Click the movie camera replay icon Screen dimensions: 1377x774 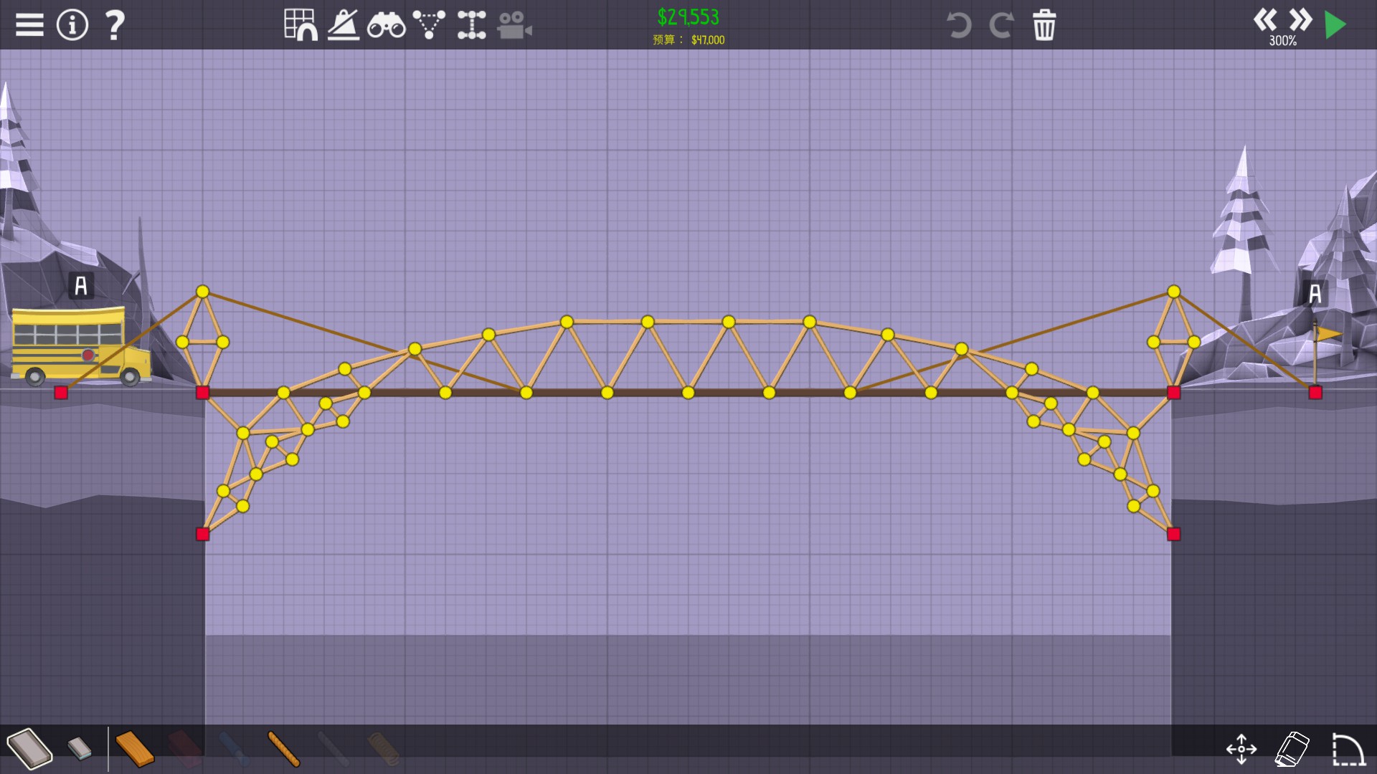514,26
